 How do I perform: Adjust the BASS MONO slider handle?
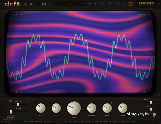pyautogui.click(x=18, y=105)
